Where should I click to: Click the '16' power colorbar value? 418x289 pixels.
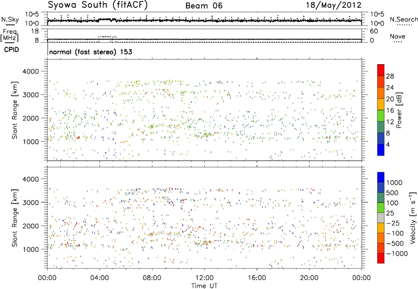390,111
